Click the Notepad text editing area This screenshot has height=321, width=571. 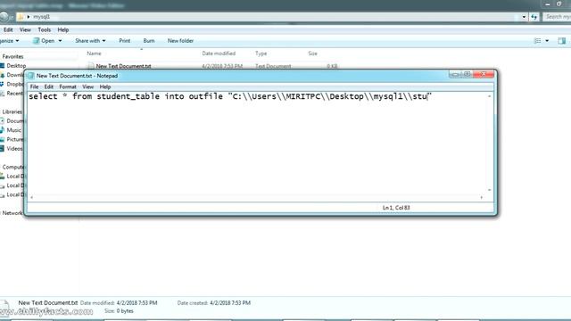tap(257, 143)
